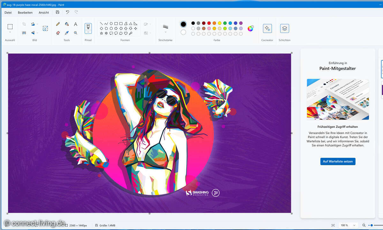Click the greyed-out Redo arrow
383x230 pixels.
click(76, 12)
